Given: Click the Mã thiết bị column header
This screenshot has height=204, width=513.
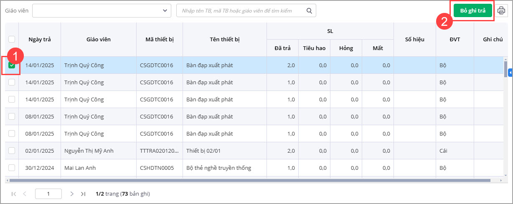Looking at the screenshot, I should pos(159,40).
